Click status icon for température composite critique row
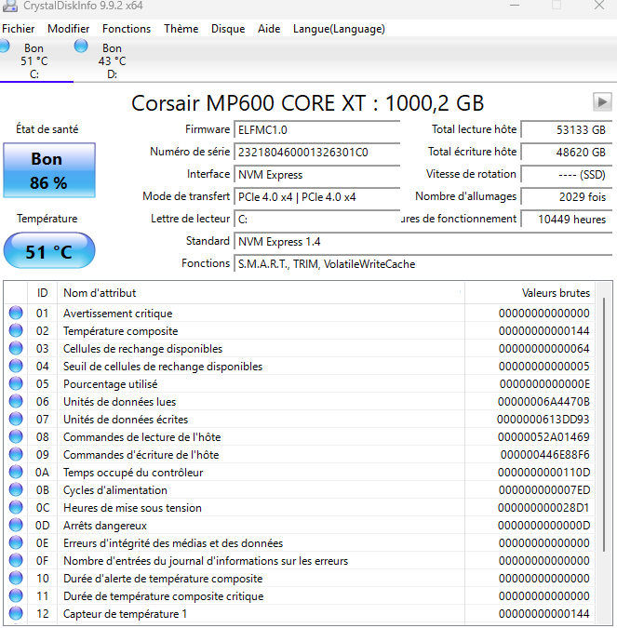The image size is (617, 628). pyautogui.click(x=16, y=595)
